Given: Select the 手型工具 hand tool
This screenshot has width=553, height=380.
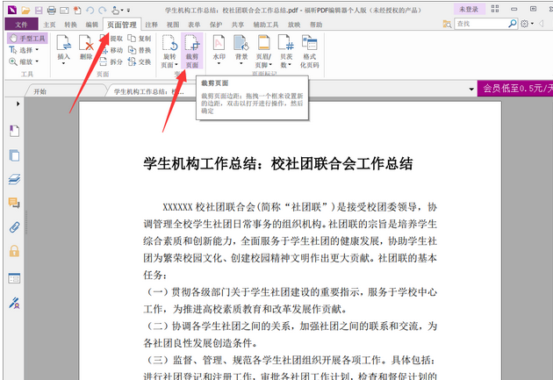Looking at the screenshot, I should pyautogui.click(x=27, y=39).
